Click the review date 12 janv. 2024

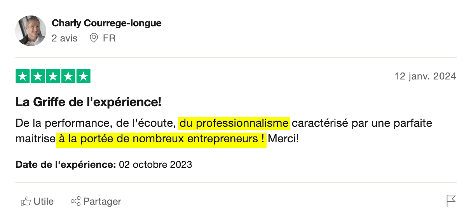tap(425, 76)
